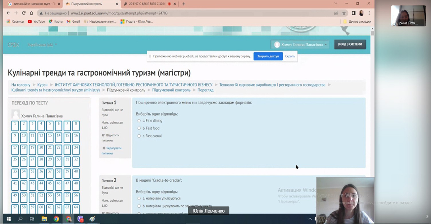Open the Viber app on the taskbar

(80, 218)
